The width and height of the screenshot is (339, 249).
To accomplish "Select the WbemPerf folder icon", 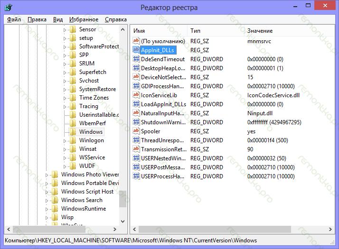I will point(73,123).
